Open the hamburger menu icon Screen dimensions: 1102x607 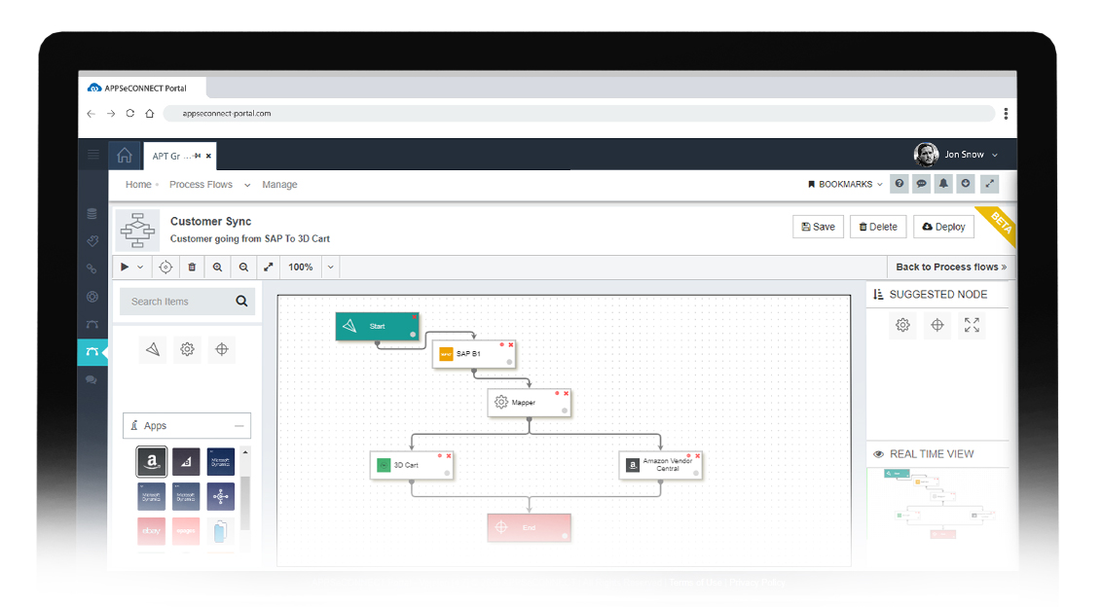(92, 155)
